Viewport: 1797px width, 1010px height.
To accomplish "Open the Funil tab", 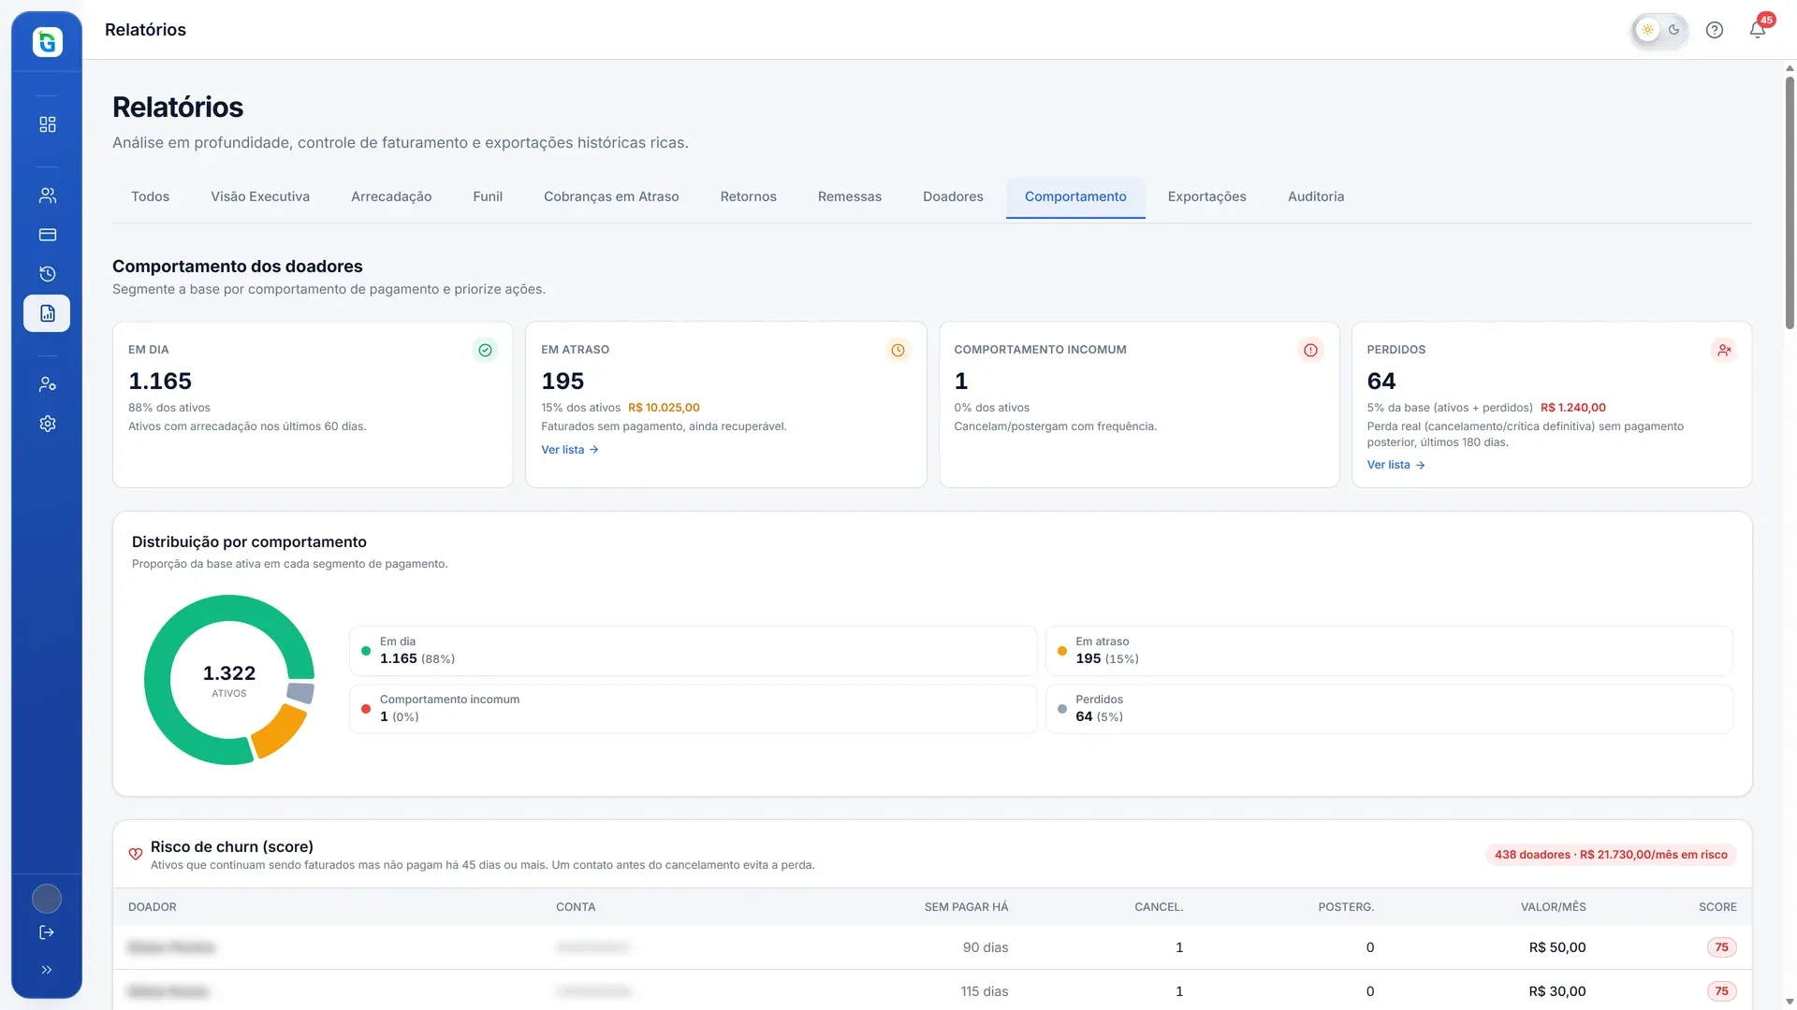I will (x=488, y=196).
